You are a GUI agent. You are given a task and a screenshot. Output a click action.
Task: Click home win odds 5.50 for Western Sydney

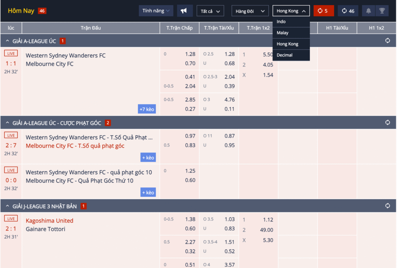(268, 55)
